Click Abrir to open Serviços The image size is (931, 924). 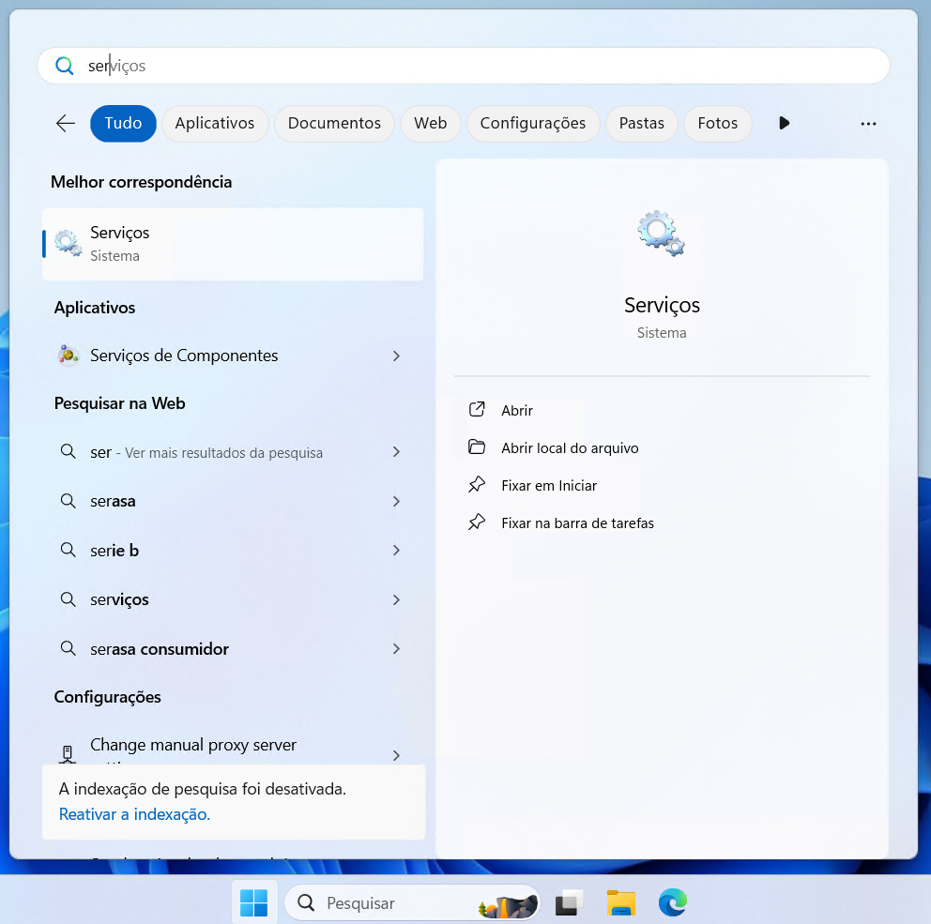click(x=516, y=410)
